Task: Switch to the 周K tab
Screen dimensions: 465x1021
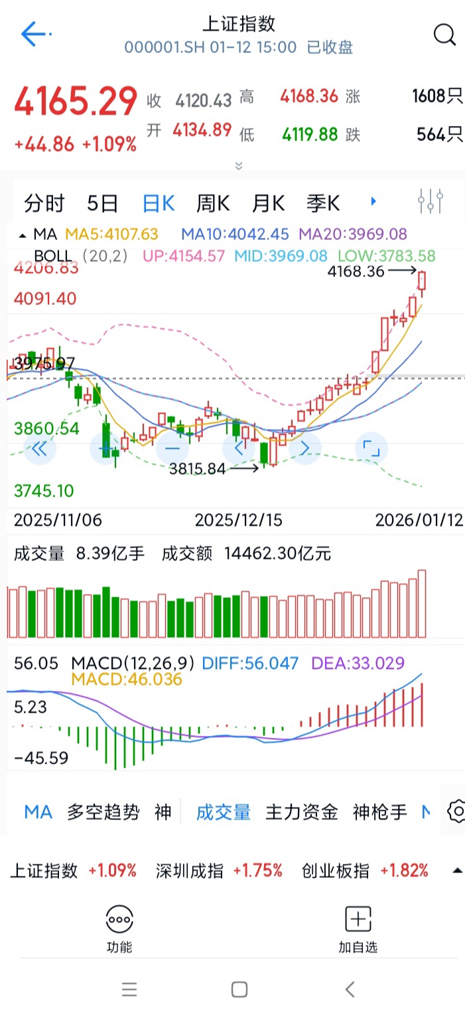Action: (x=213, y=203)
